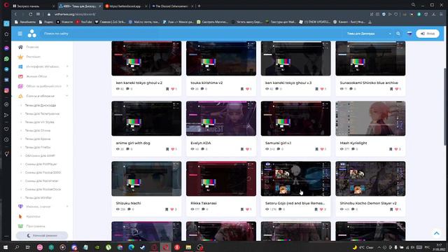448x252 pixels.
Task: Open the cursors item with pointer icon
Action: pyautogui.click(x=29, y=216)
